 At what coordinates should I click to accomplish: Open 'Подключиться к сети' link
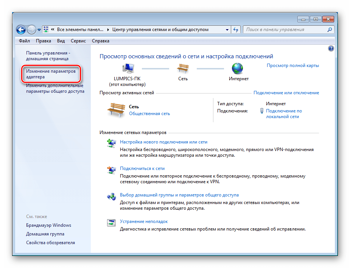[x=142, y=168]
